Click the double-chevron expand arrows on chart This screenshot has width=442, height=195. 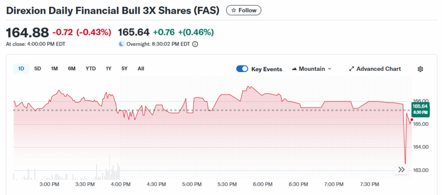pyautogui.click(x=401, y=170)
